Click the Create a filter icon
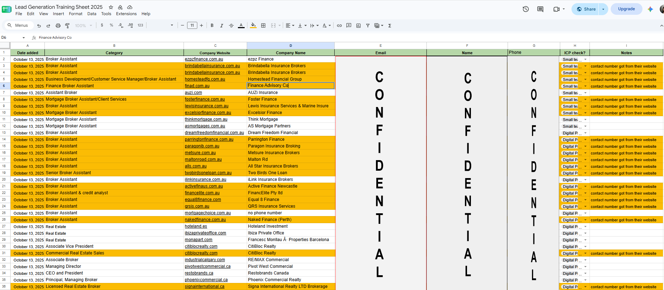This screenshot has height=290, width=664. tap(368, 25)
